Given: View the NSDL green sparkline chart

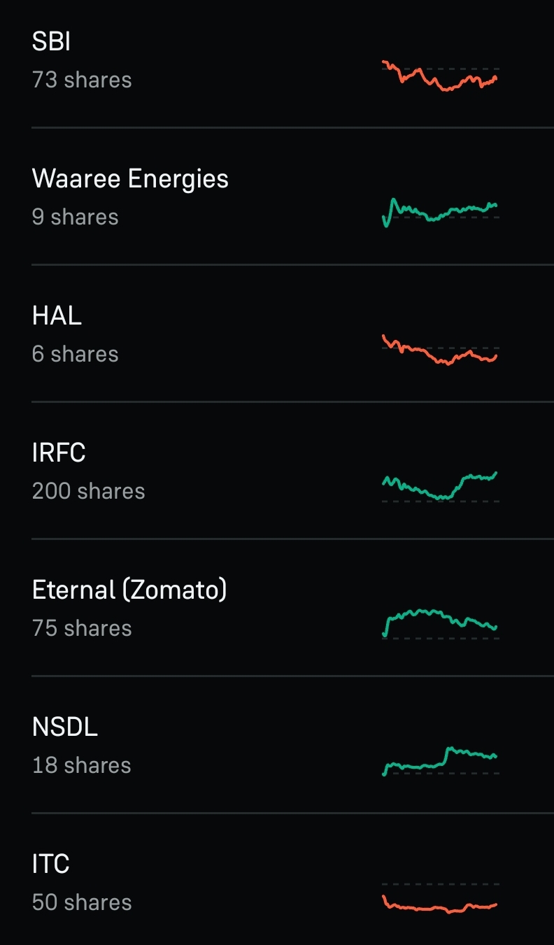Looking at the screenshot, I should point(440,760).
